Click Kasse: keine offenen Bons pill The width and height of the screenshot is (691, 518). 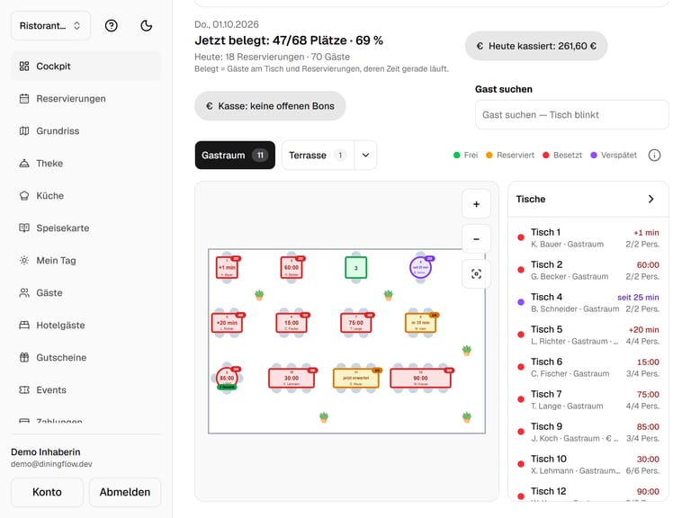click(x=270, y=106)
